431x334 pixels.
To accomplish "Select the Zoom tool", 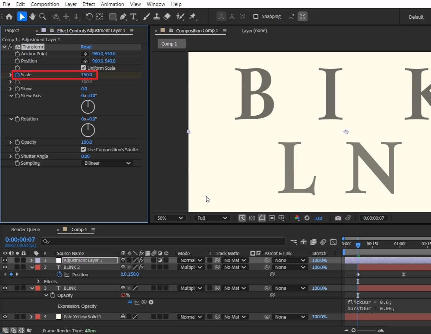I will tap(43, 16).
